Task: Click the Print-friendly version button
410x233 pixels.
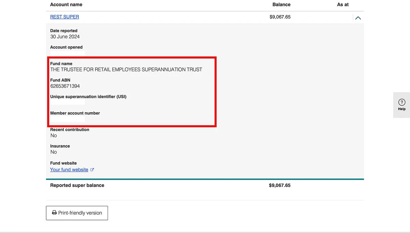Action: pyautogui.click(x=77, y=213)
